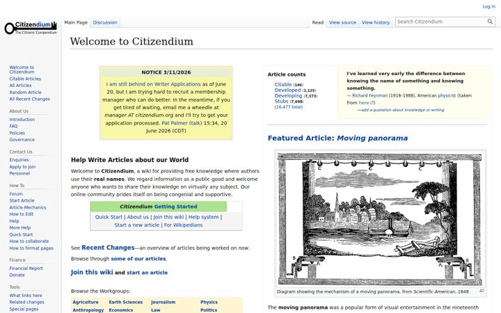Image resolution: width=501 pixels, height=313 pixels.
Task: Open the bold Recent Changes link
Action: pyautogui.click(x=108, y=248)
